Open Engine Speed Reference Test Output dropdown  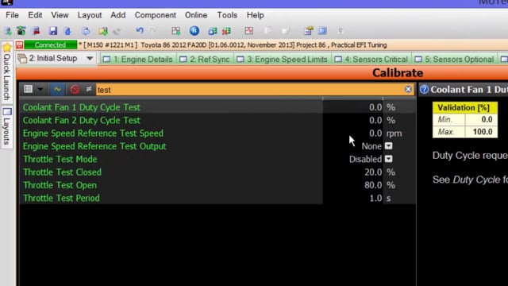tap(389, 146)
